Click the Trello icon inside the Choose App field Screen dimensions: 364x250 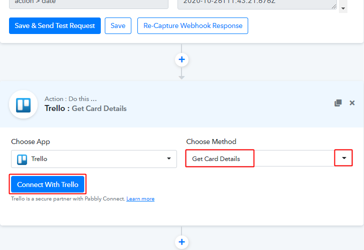pos(22,159)
